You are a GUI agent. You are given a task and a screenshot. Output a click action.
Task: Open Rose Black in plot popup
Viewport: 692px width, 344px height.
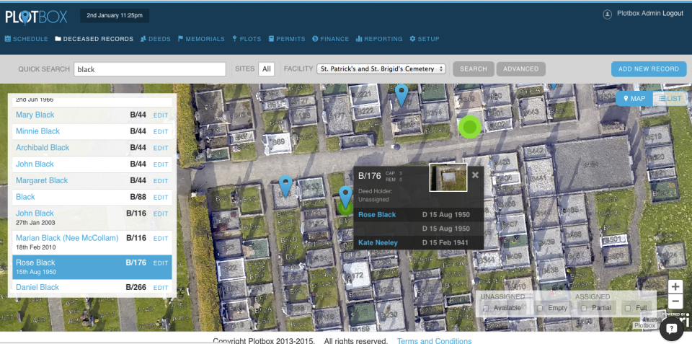(377, 215)
